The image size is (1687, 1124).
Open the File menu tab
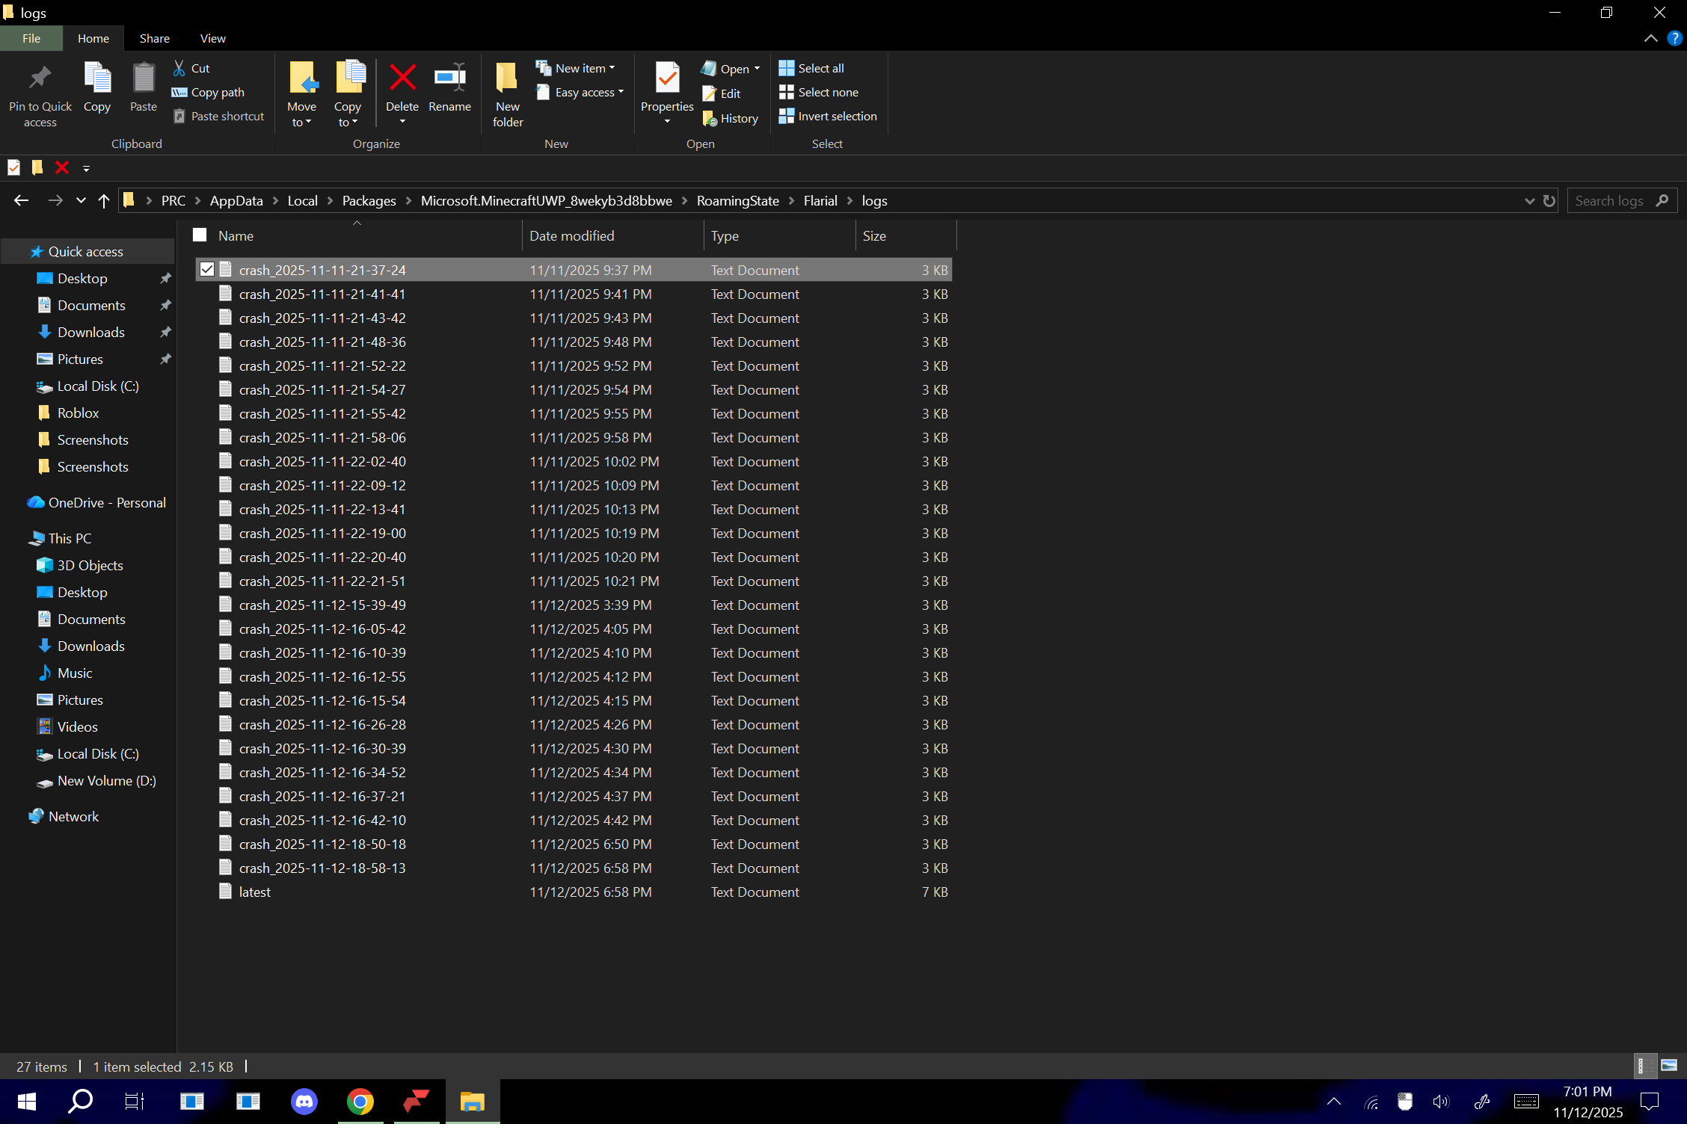[31, 38]
